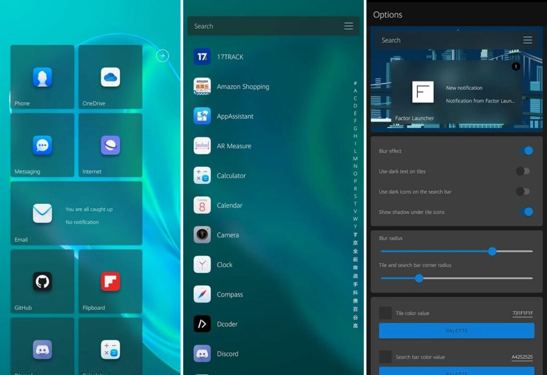Image resolution: width=547 pixels, height=375 pixels.
Task: Launch 17TRACK from the app list
Action: [x=230, y=57]
